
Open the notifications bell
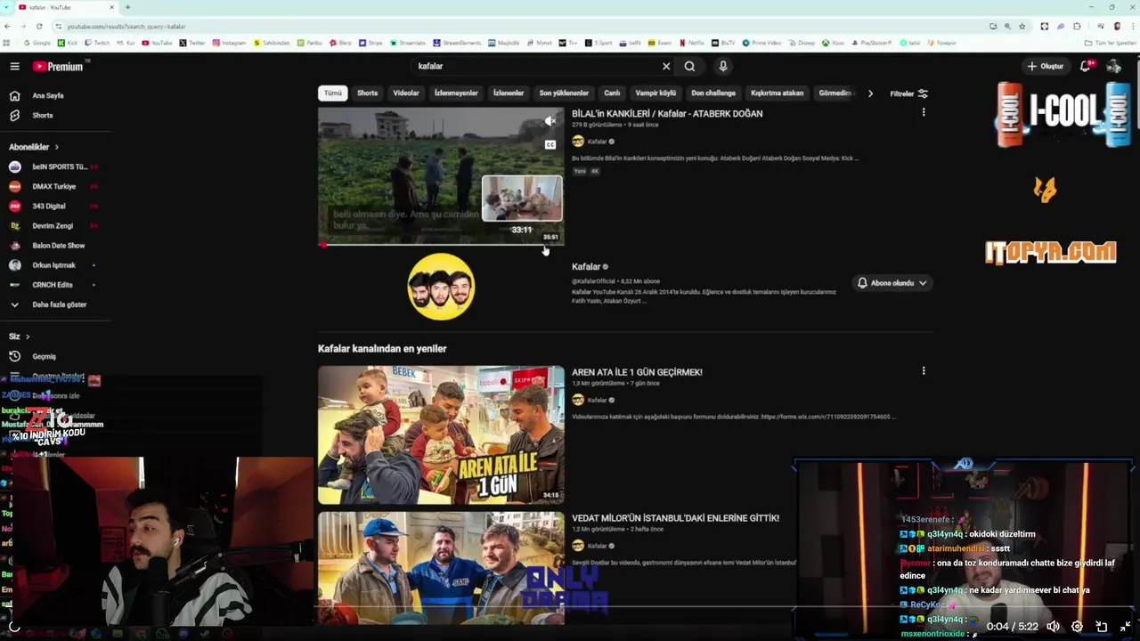tap(1086, 66)
